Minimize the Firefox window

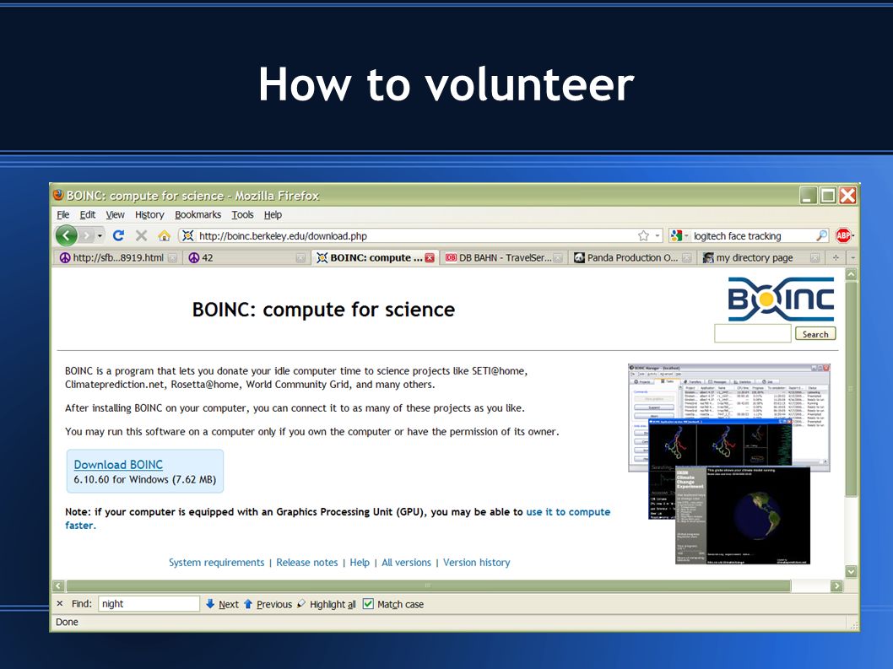(808, 195)
